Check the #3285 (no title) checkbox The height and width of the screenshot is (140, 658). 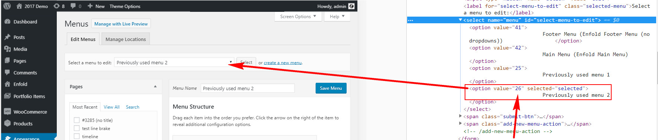click(x=77, y=120)
